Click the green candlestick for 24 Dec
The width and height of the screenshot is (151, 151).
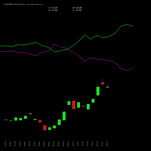(x=16, y=119)
